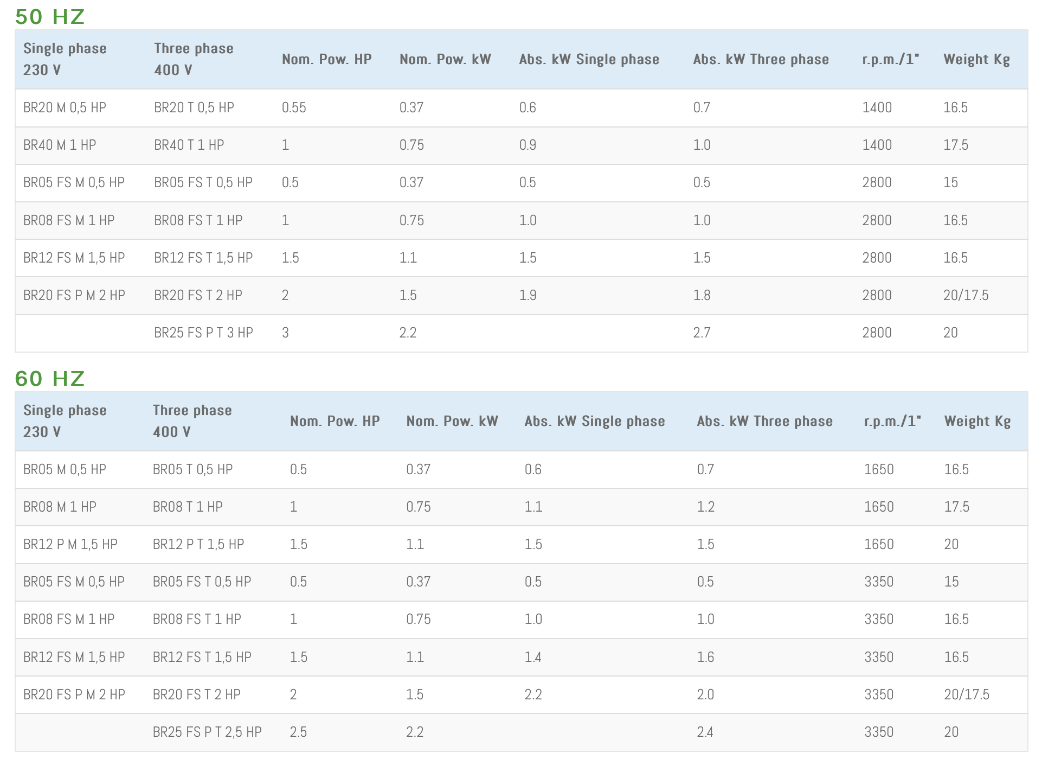
Task: Click 50 Hz Nom. Pow. HP header
Action: tap(326, 59)
